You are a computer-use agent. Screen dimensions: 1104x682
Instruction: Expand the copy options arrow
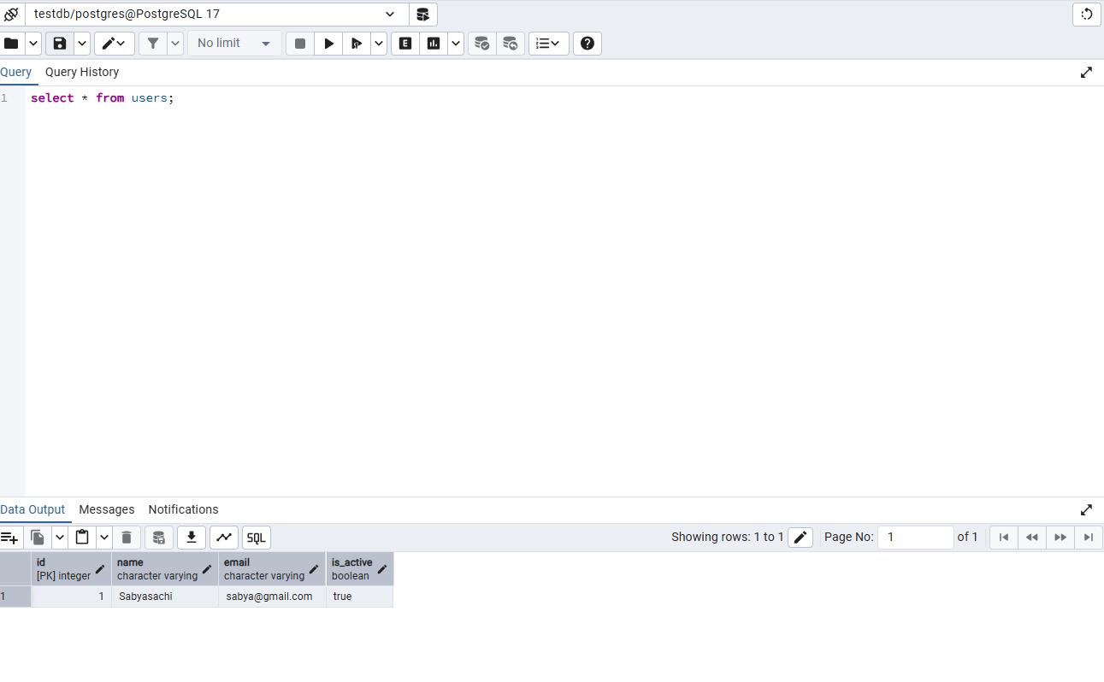[x=60, y=538]
